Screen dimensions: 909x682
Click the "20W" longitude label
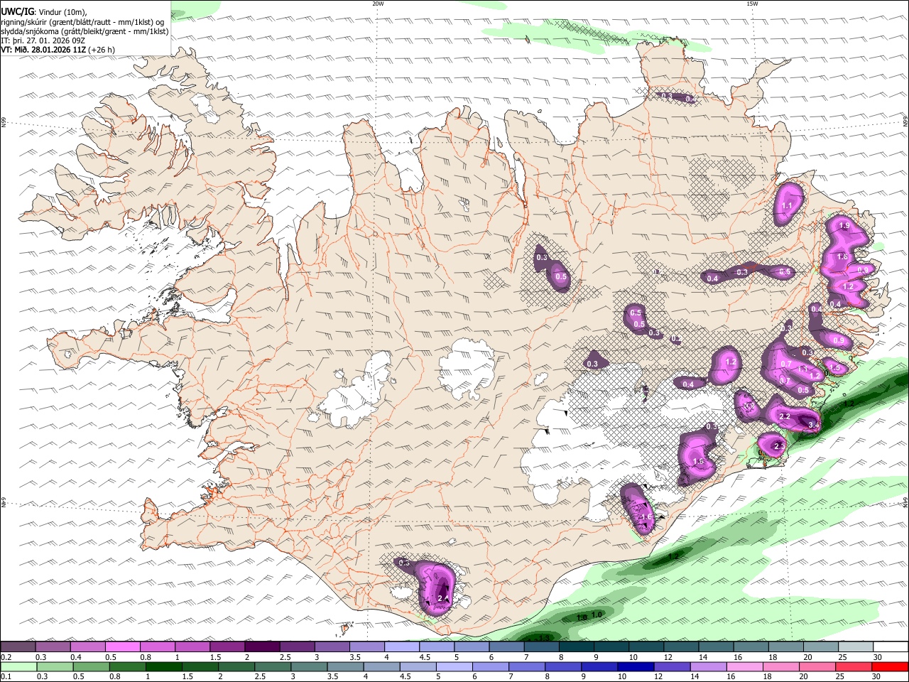click(378, 4)
